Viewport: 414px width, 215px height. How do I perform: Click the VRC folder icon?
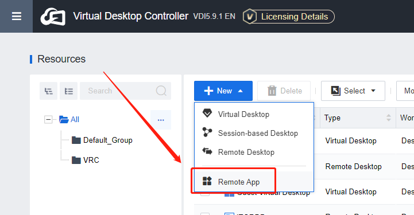tap(76, 160)
